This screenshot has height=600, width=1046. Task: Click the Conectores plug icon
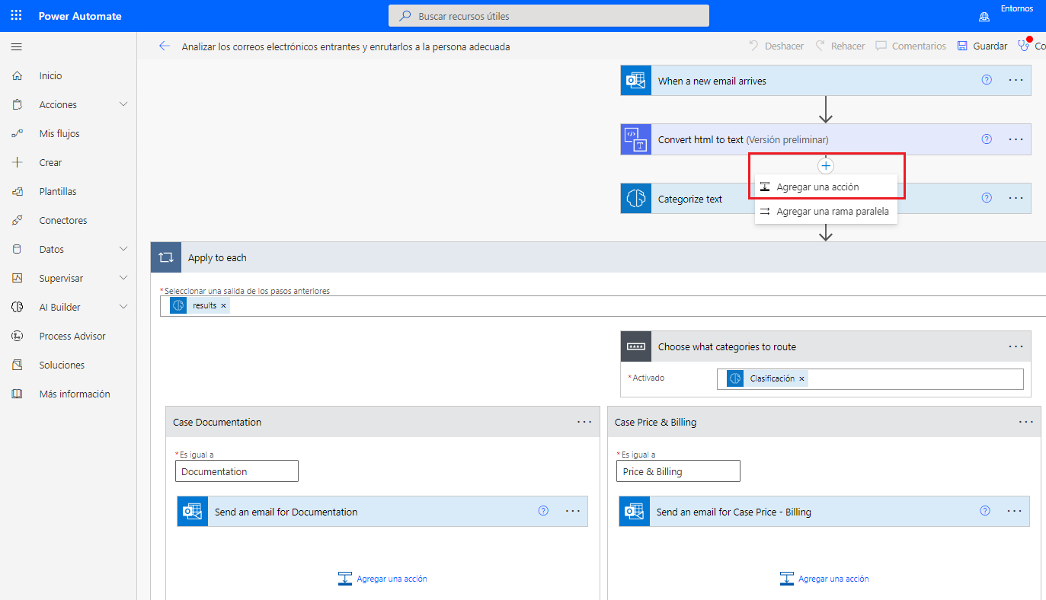pyautogui.click(x=17, y=221)
